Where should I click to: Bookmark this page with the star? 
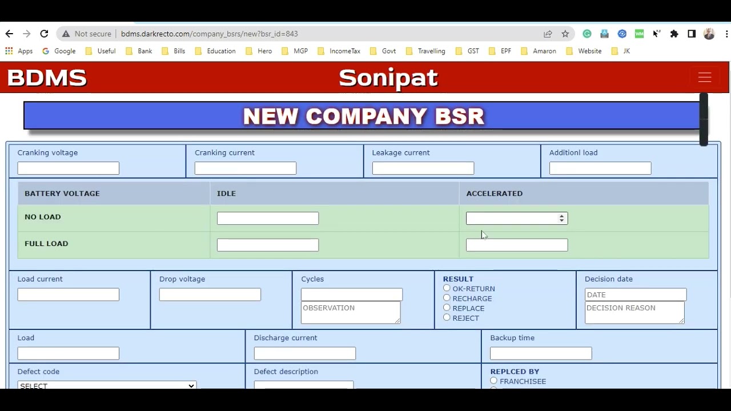tap(565, 34)
